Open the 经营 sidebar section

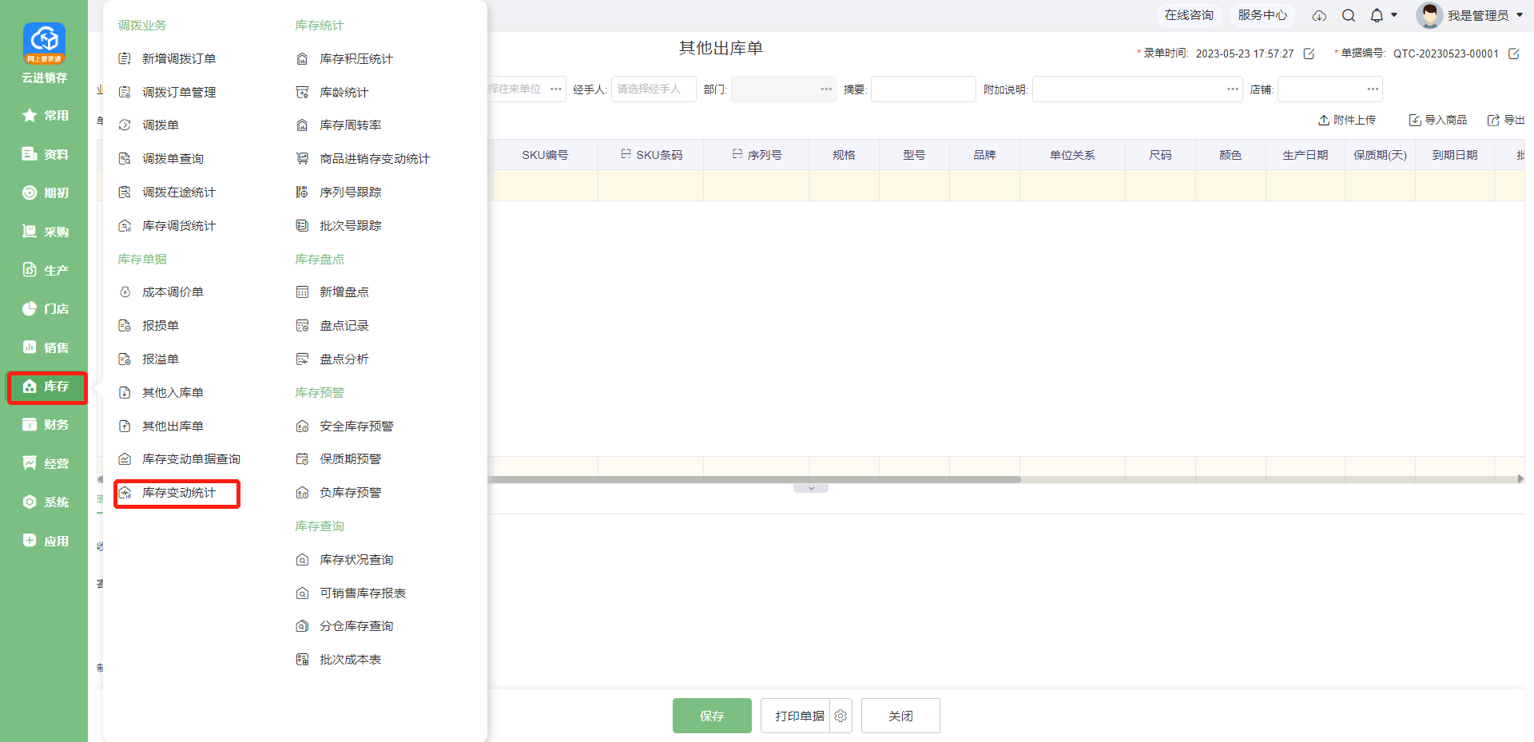point(45,463)
